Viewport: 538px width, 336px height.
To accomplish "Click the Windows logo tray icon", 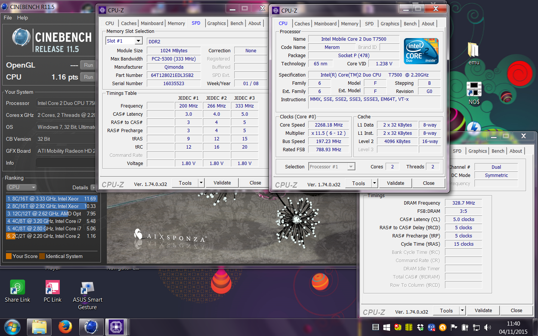I will click(387, 327).
